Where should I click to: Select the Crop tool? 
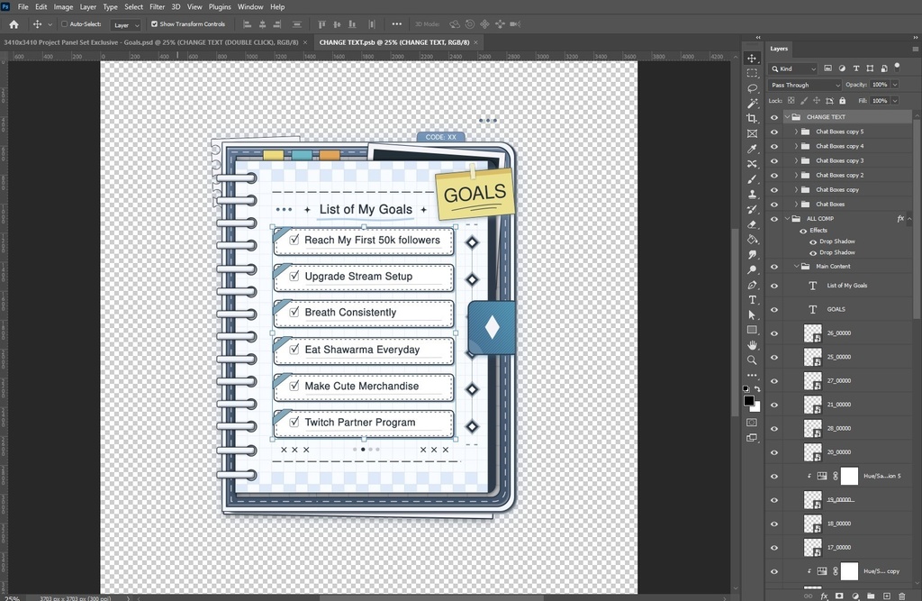tap(752, 118)
